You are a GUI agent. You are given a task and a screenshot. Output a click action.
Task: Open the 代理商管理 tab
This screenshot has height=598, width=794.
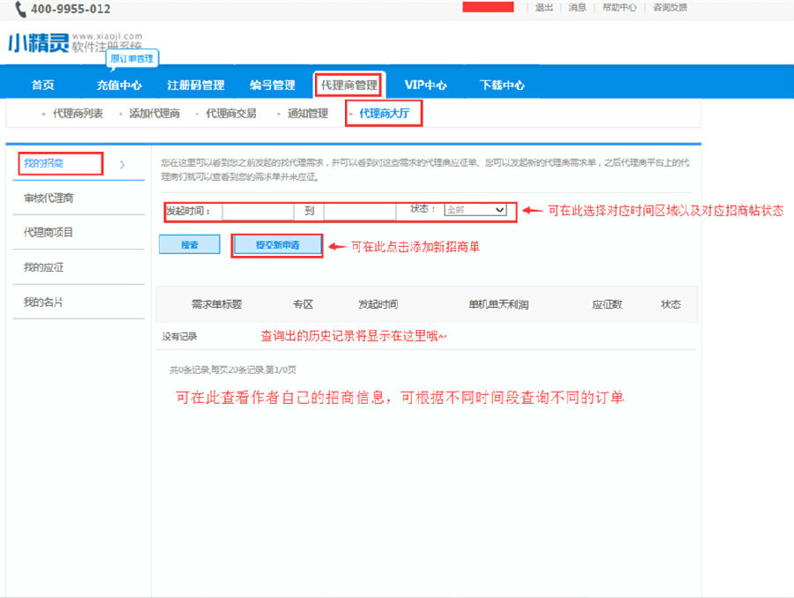(349, 85)
